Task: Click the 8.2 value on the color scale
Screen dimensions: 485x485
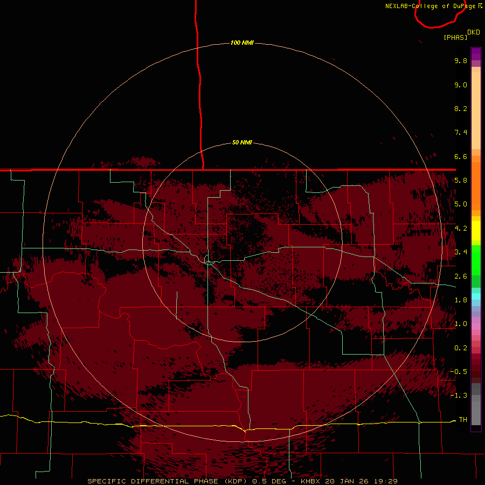Action: (x=461, y=108)
